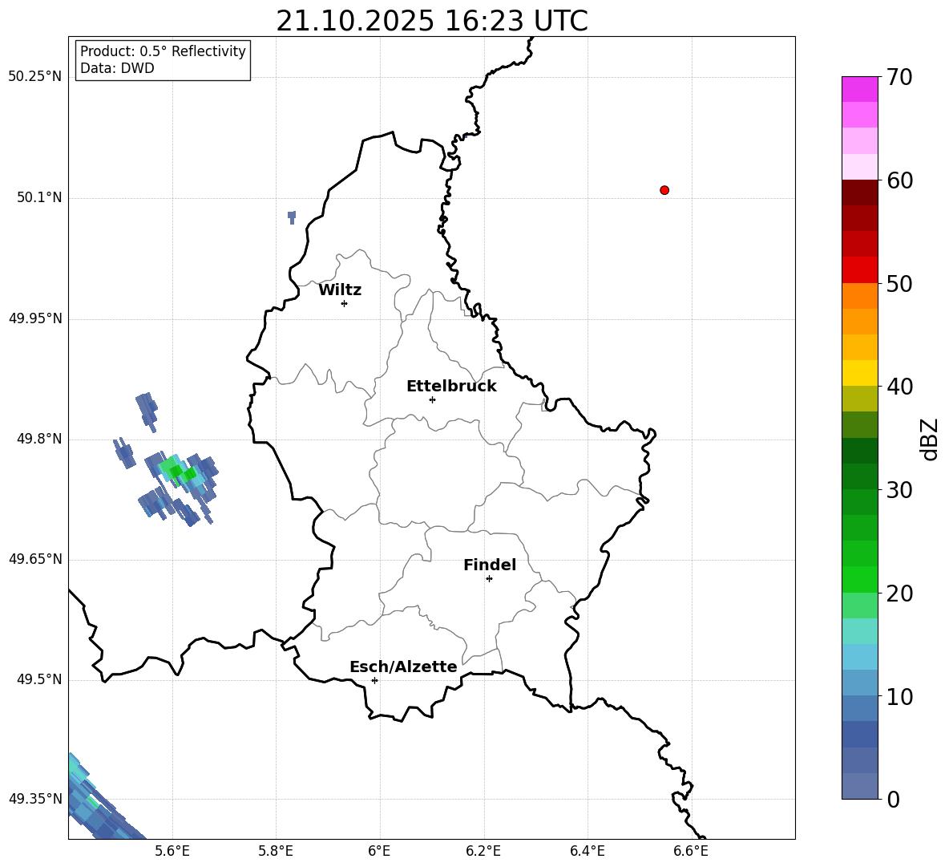Click the Data: DWD text
The height and width of the screenshot is (867, 949).
[x=117, y=68]
